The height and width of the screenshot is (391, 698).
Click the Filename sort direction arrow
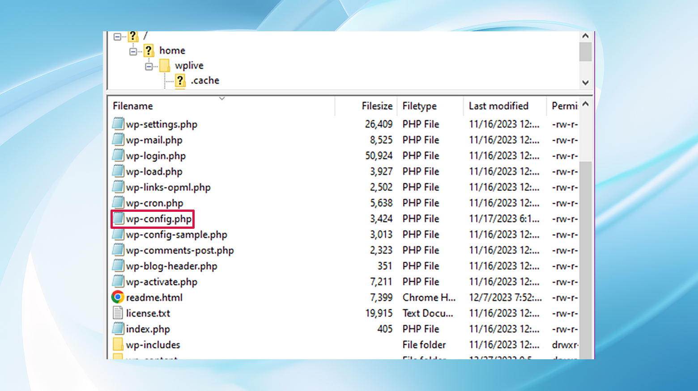pos(222,98)
